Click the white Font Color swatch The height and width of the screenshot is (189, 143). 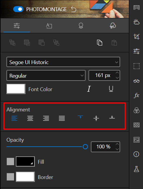pos(16,89)
